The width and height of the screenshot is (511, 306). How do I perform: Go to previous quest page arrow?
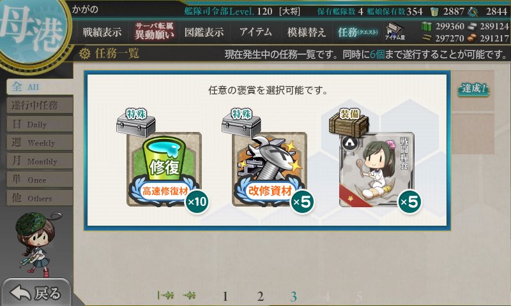[x=189, y=295]
